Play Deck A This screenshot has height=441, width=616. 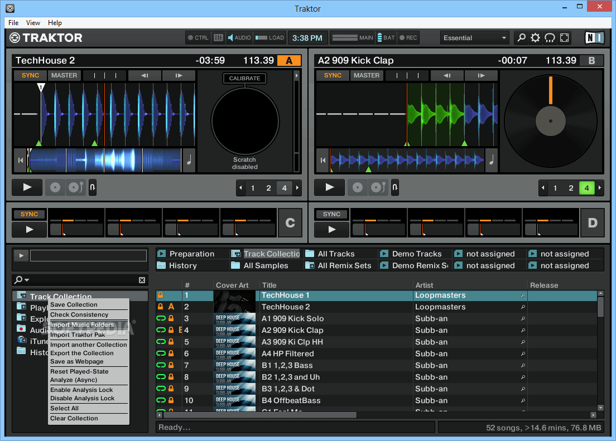tap(27, 188)
